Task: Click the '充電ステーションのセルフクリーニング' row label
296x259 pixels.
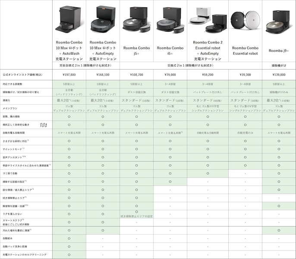Action: point(25,255)
